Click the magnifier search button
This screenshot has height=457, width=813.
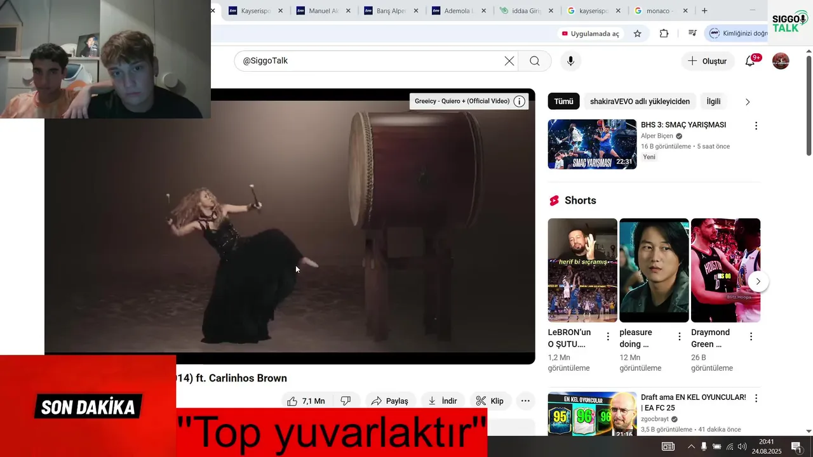tap(535, 61)
